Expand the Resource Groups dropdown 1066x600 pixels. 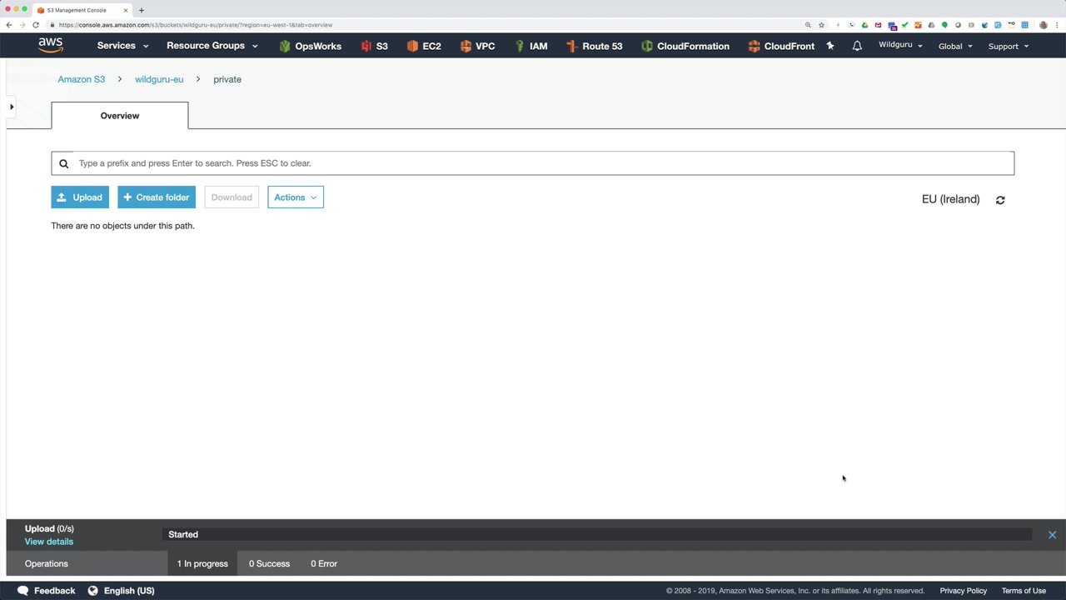[x=212, y=46]
